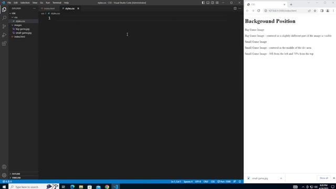Open the Run menu
336x189 pixels.
click(48, 3)
